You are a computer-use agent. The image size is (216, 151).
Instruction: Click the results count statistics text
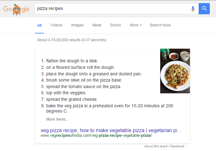[x=72, y=40]
